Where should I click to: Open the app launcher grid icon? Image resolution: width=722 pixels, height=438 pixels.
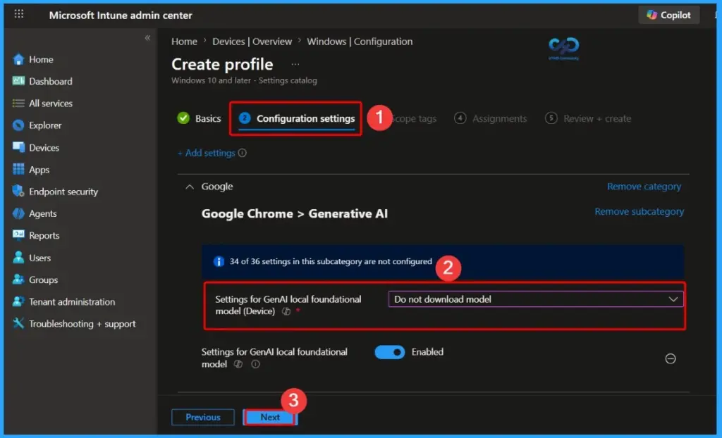[x=19, y=14]
